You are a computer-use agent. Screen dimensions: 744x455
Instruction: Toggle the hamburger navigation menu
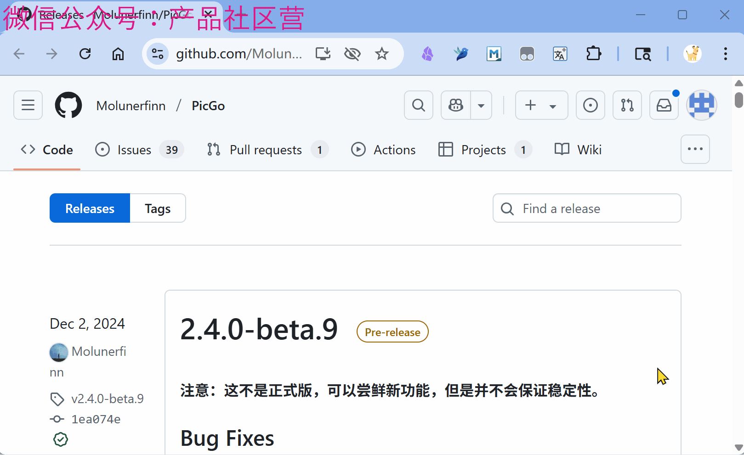coord(28,106)
